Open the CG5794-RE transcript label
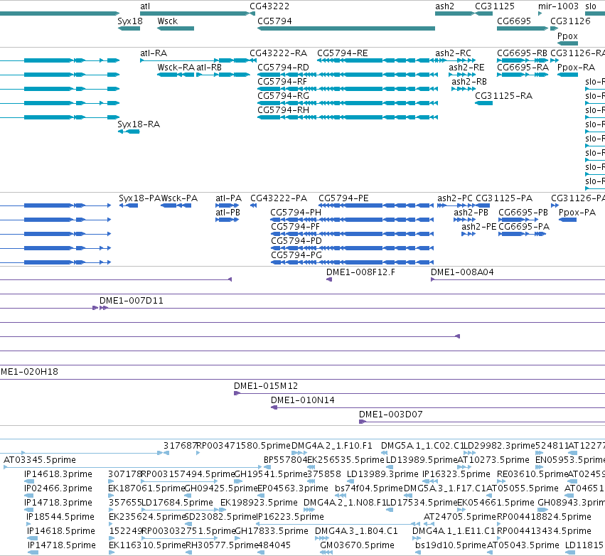Image resolution: width=605 pixels, height=556 pixels. tap(343, 53)
